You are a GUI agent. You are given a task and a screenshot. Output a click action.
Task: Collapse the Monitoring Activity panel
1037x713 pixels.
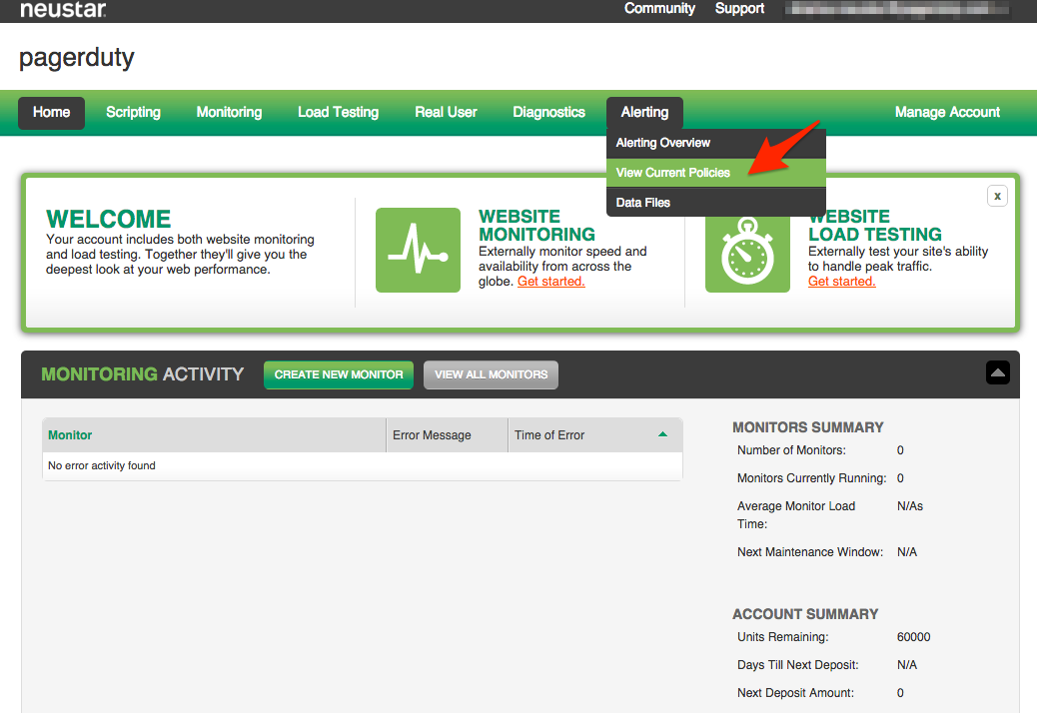[x=997, y=372]
